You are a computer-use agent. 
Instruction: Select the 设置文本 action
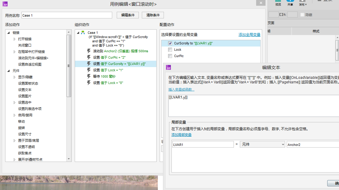click(25, 90)
